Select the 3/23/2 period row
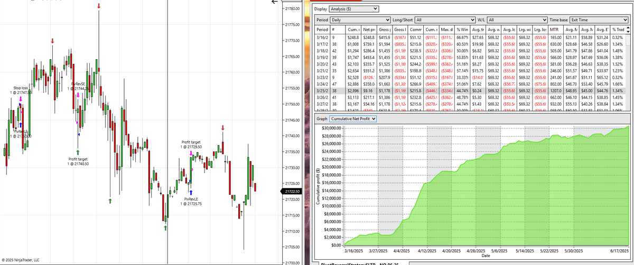This screenshot has width=634, height=265. 470,78
